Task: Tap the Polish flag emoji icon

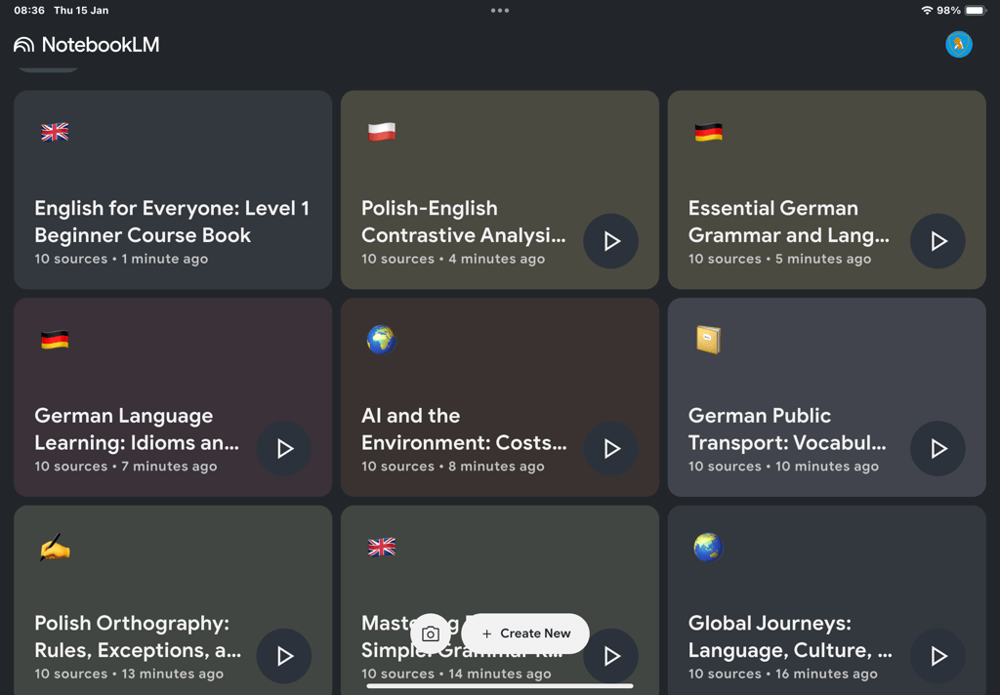Action: (382, 133)
